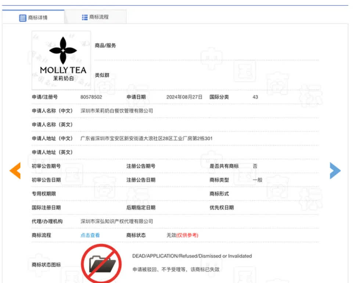Image resolution: width=356 pixels, height=283 pixels.
Task: Select agency name 深圳市深弘知识产权代理有限公司
Action: tap(117, 221)
